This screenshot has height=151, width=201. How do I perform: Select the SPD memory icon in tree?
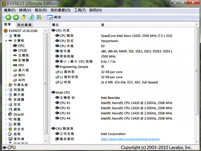15,65
